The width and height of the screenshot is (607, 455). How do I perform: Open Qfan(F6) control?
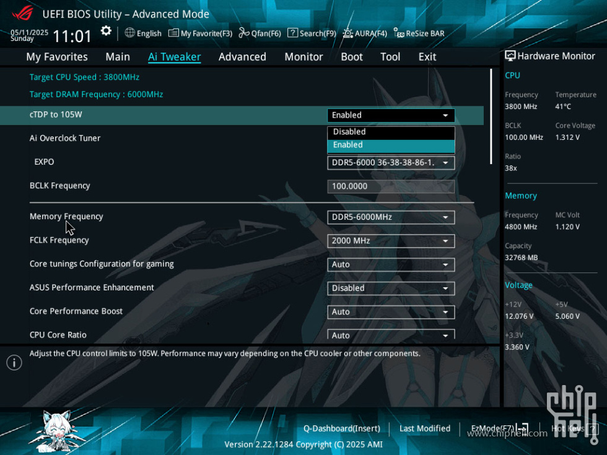266,33
